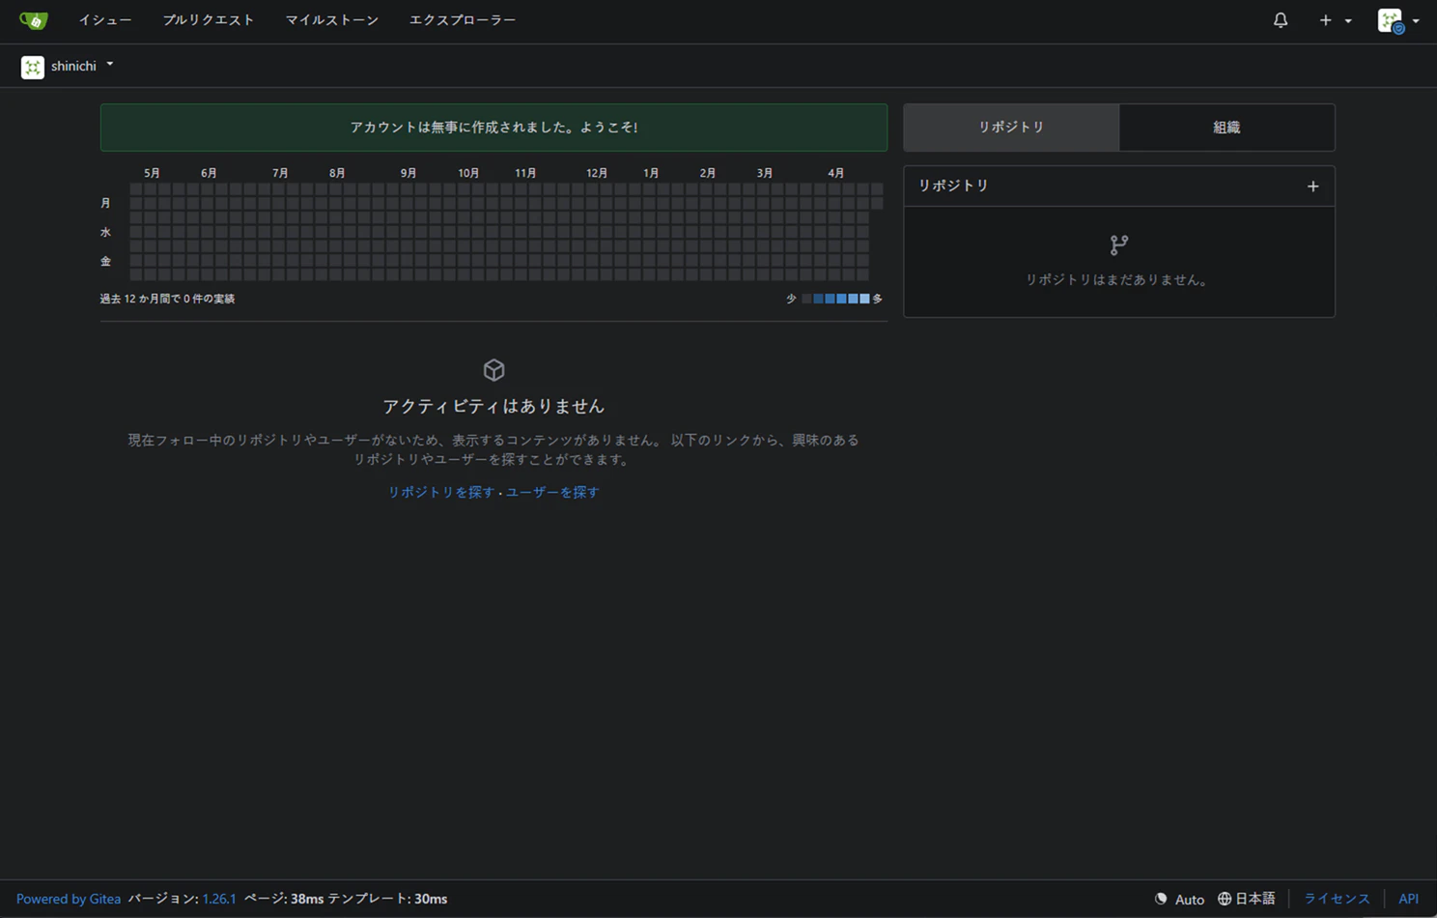Click the legend swatch next to 多
The height and width of the screenshot is (918, 1437).
[x=864, y=299]
